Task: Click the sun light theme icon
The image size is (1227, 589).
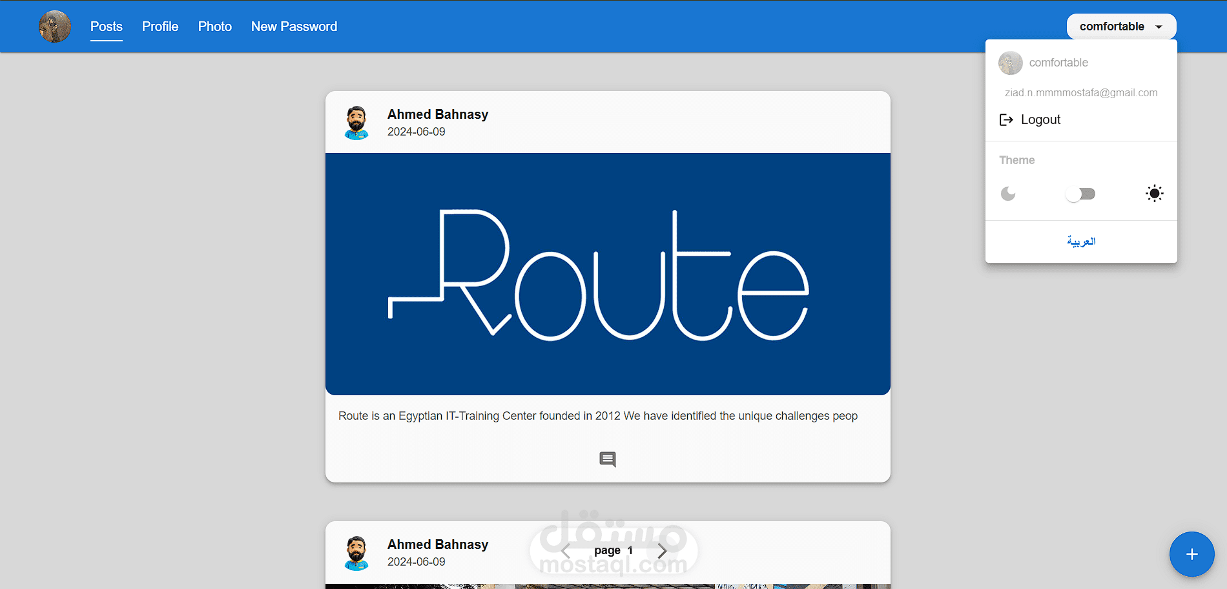Action: pyautogui.click(x=1155, y=193)
